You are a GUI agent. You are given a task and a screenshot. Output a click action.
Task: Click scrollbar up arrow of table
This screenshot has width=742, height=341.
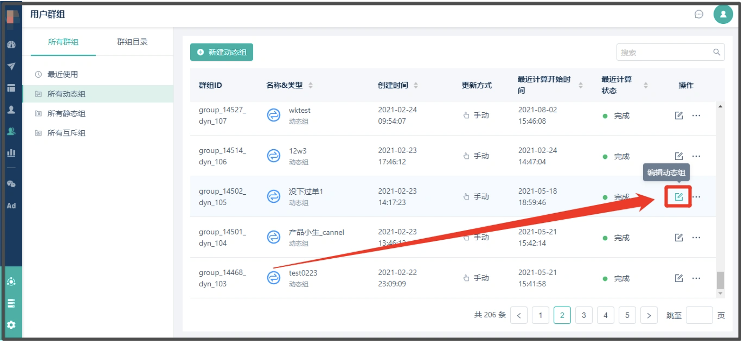[x=720, y=106]
